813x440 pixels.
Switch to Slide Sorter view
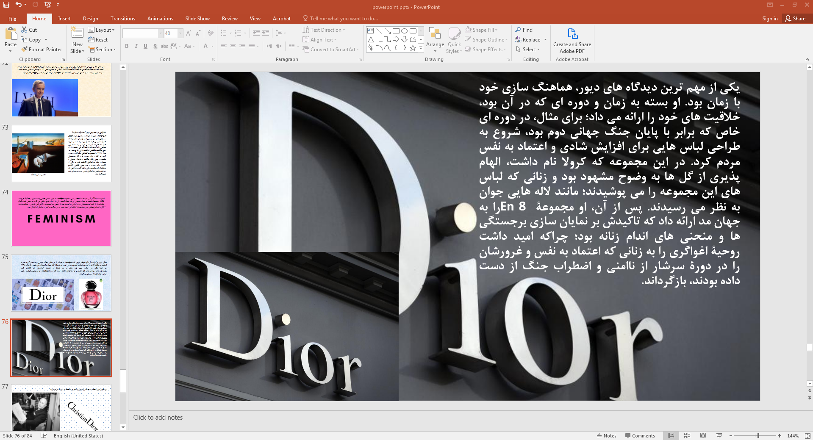point(687,436)
